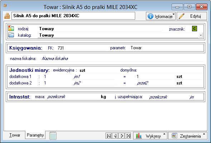Click the masa przelicznik field
Screen dimensions: 211x143
point(73,97)
